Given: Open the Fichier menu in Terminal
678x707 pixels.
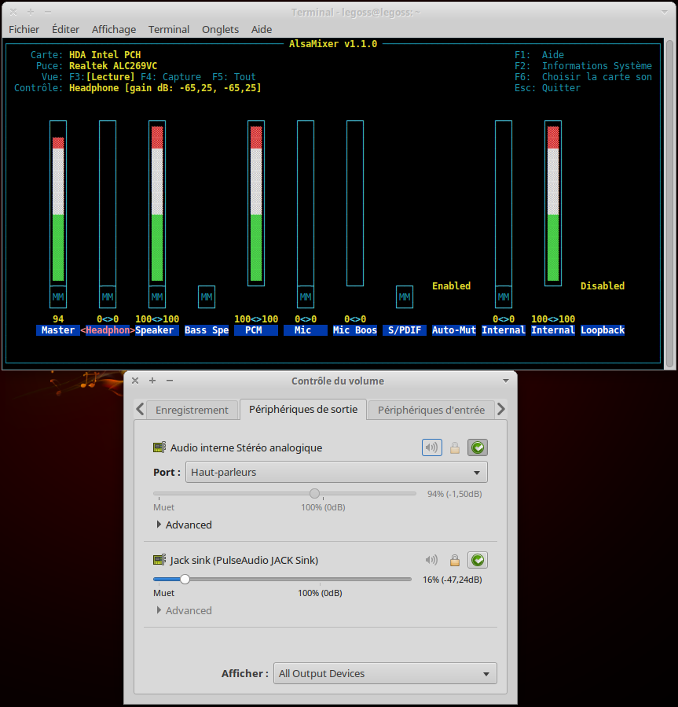Looking at the screenshot, I should (24, 29).
